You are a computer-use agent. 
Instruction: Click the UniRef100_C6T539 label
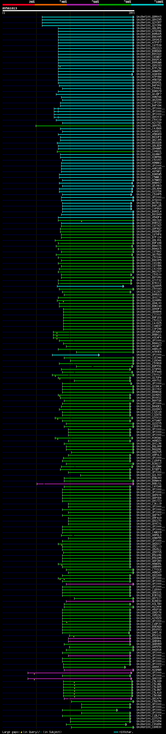pos(149,45)
